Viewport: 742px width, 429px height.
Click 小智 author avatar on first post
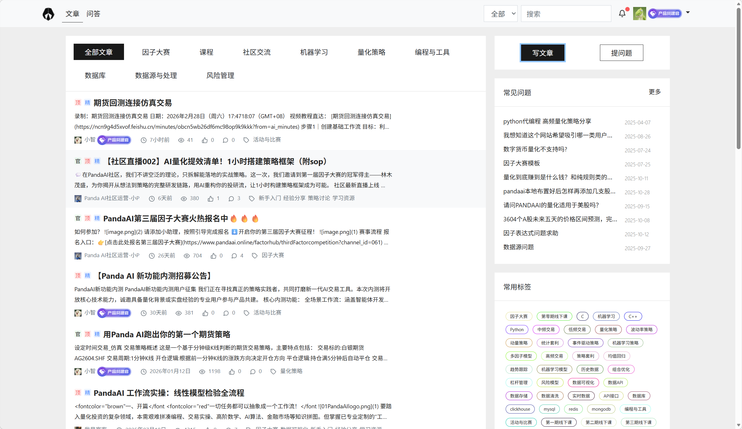pyautogui.click(x=78, y=140)
